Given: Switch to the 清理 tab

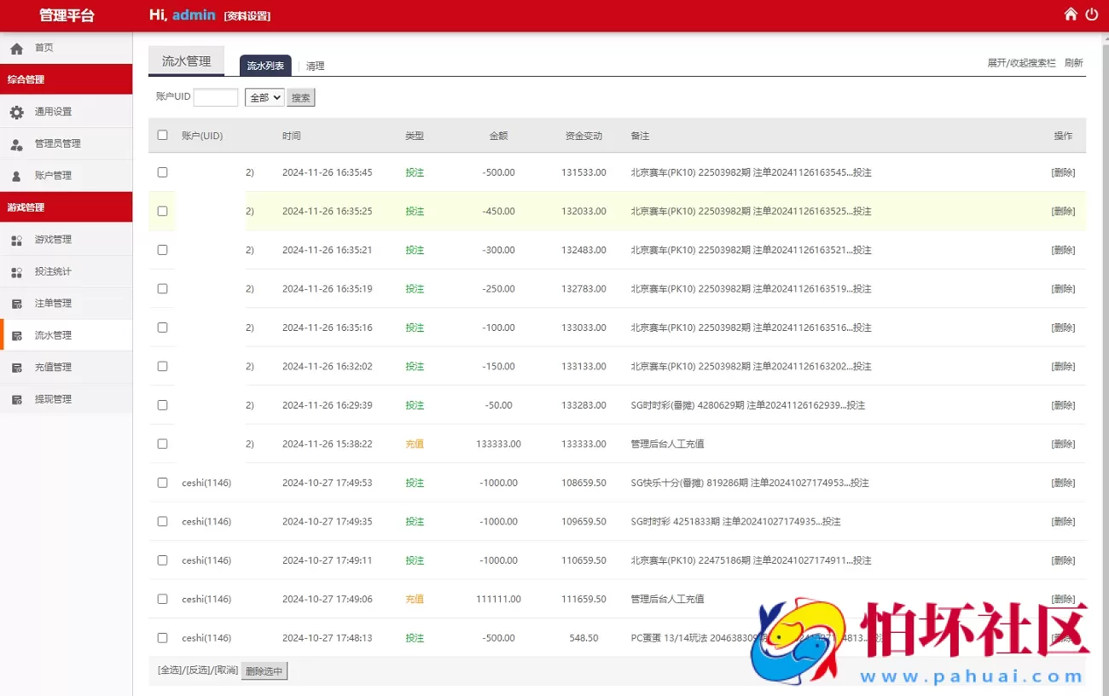Looking at the screenshot, I should point(315,66).
